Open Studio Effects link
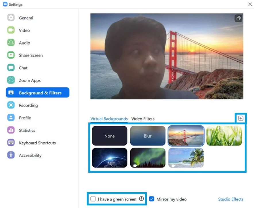This screenshot has height=208, width=263. [231, 199]
